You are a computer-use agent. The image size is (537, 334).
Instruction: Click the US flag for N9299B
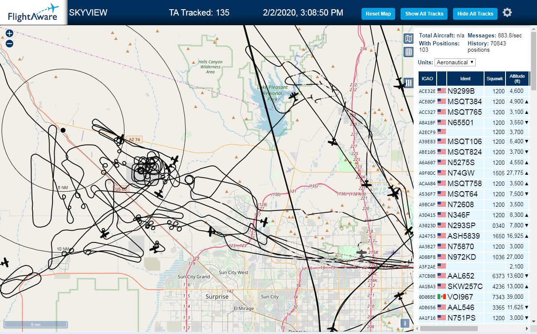tap(441, 91)
